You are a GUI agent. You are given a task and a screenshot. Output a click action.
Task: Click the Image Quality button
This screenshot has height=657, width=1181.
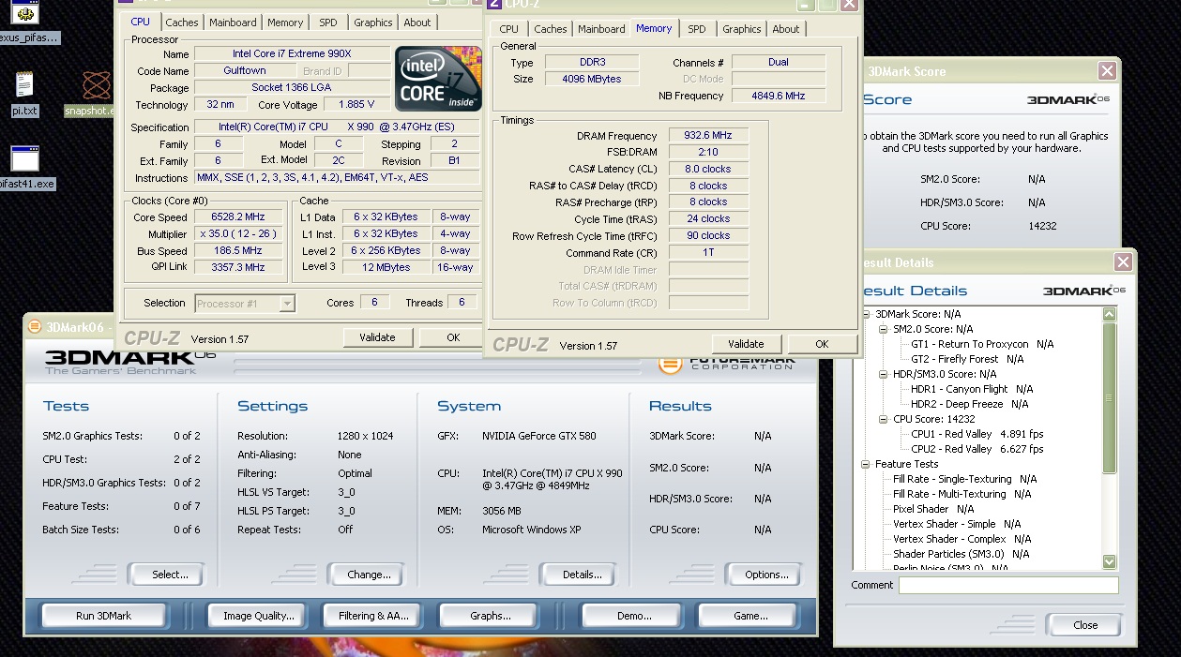click(x=258, y=616)
